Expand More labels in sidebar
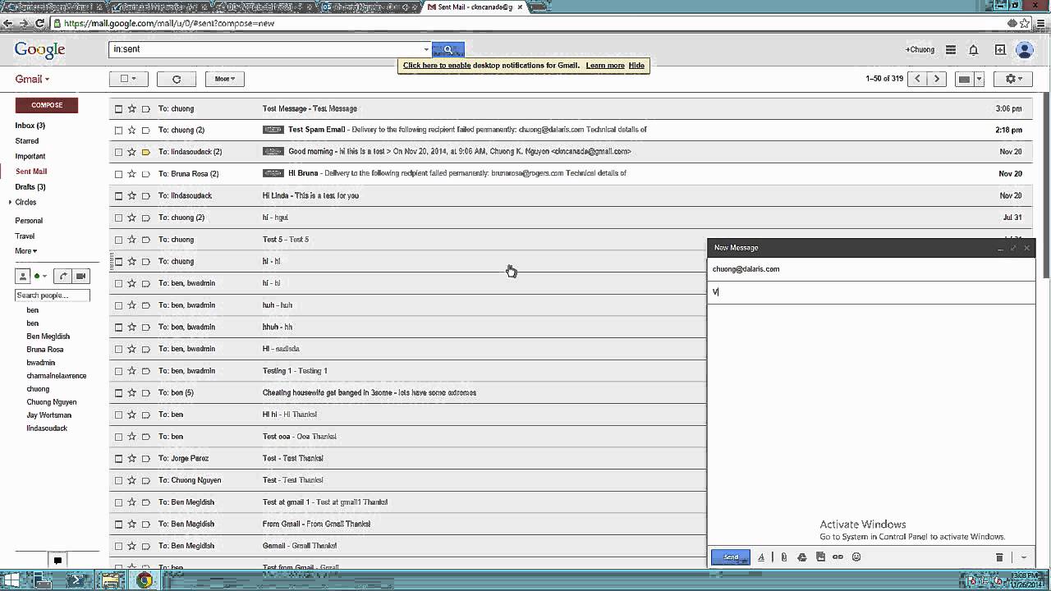 tap(25, 251)
